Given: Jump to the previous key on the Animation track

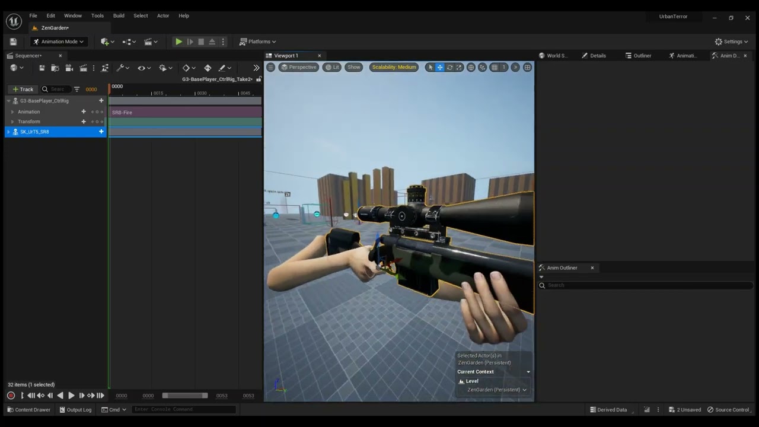Looking at the screenshot, I should click(93, 111).
